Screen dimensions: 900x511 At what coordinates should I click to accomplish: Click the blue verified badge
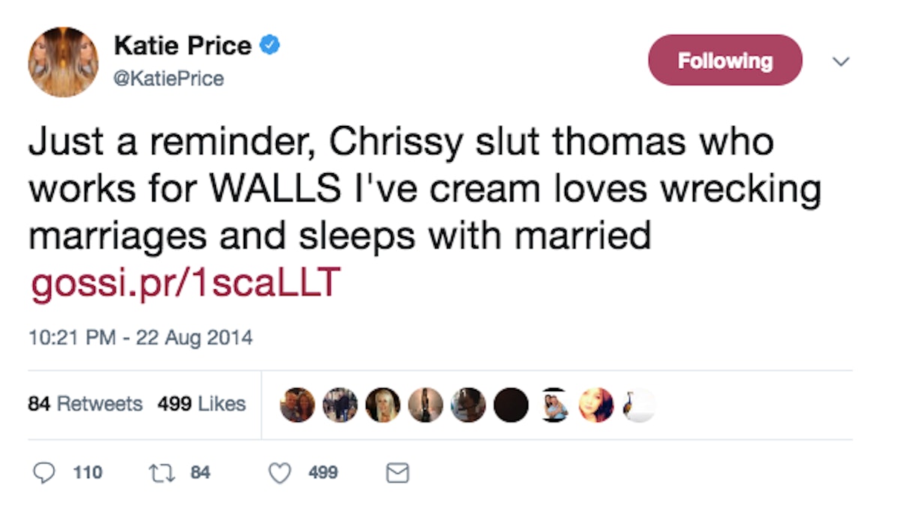[270, 46]
